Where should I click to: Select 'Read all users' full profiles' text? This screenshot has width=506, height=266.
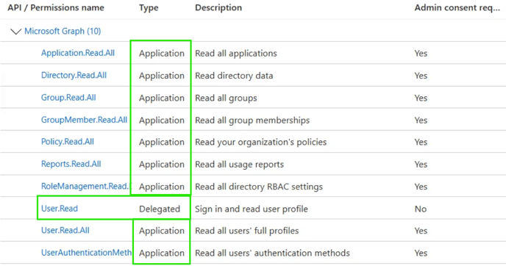click(247, 231)
